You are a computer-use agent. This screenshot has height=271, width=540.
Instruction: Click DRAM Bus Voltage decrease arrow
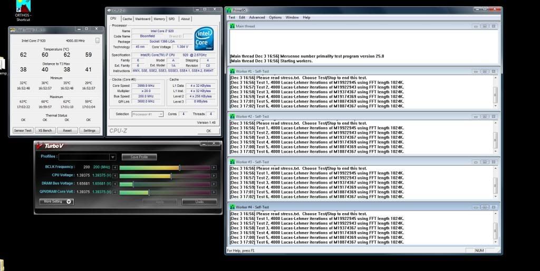click(115, 184)
